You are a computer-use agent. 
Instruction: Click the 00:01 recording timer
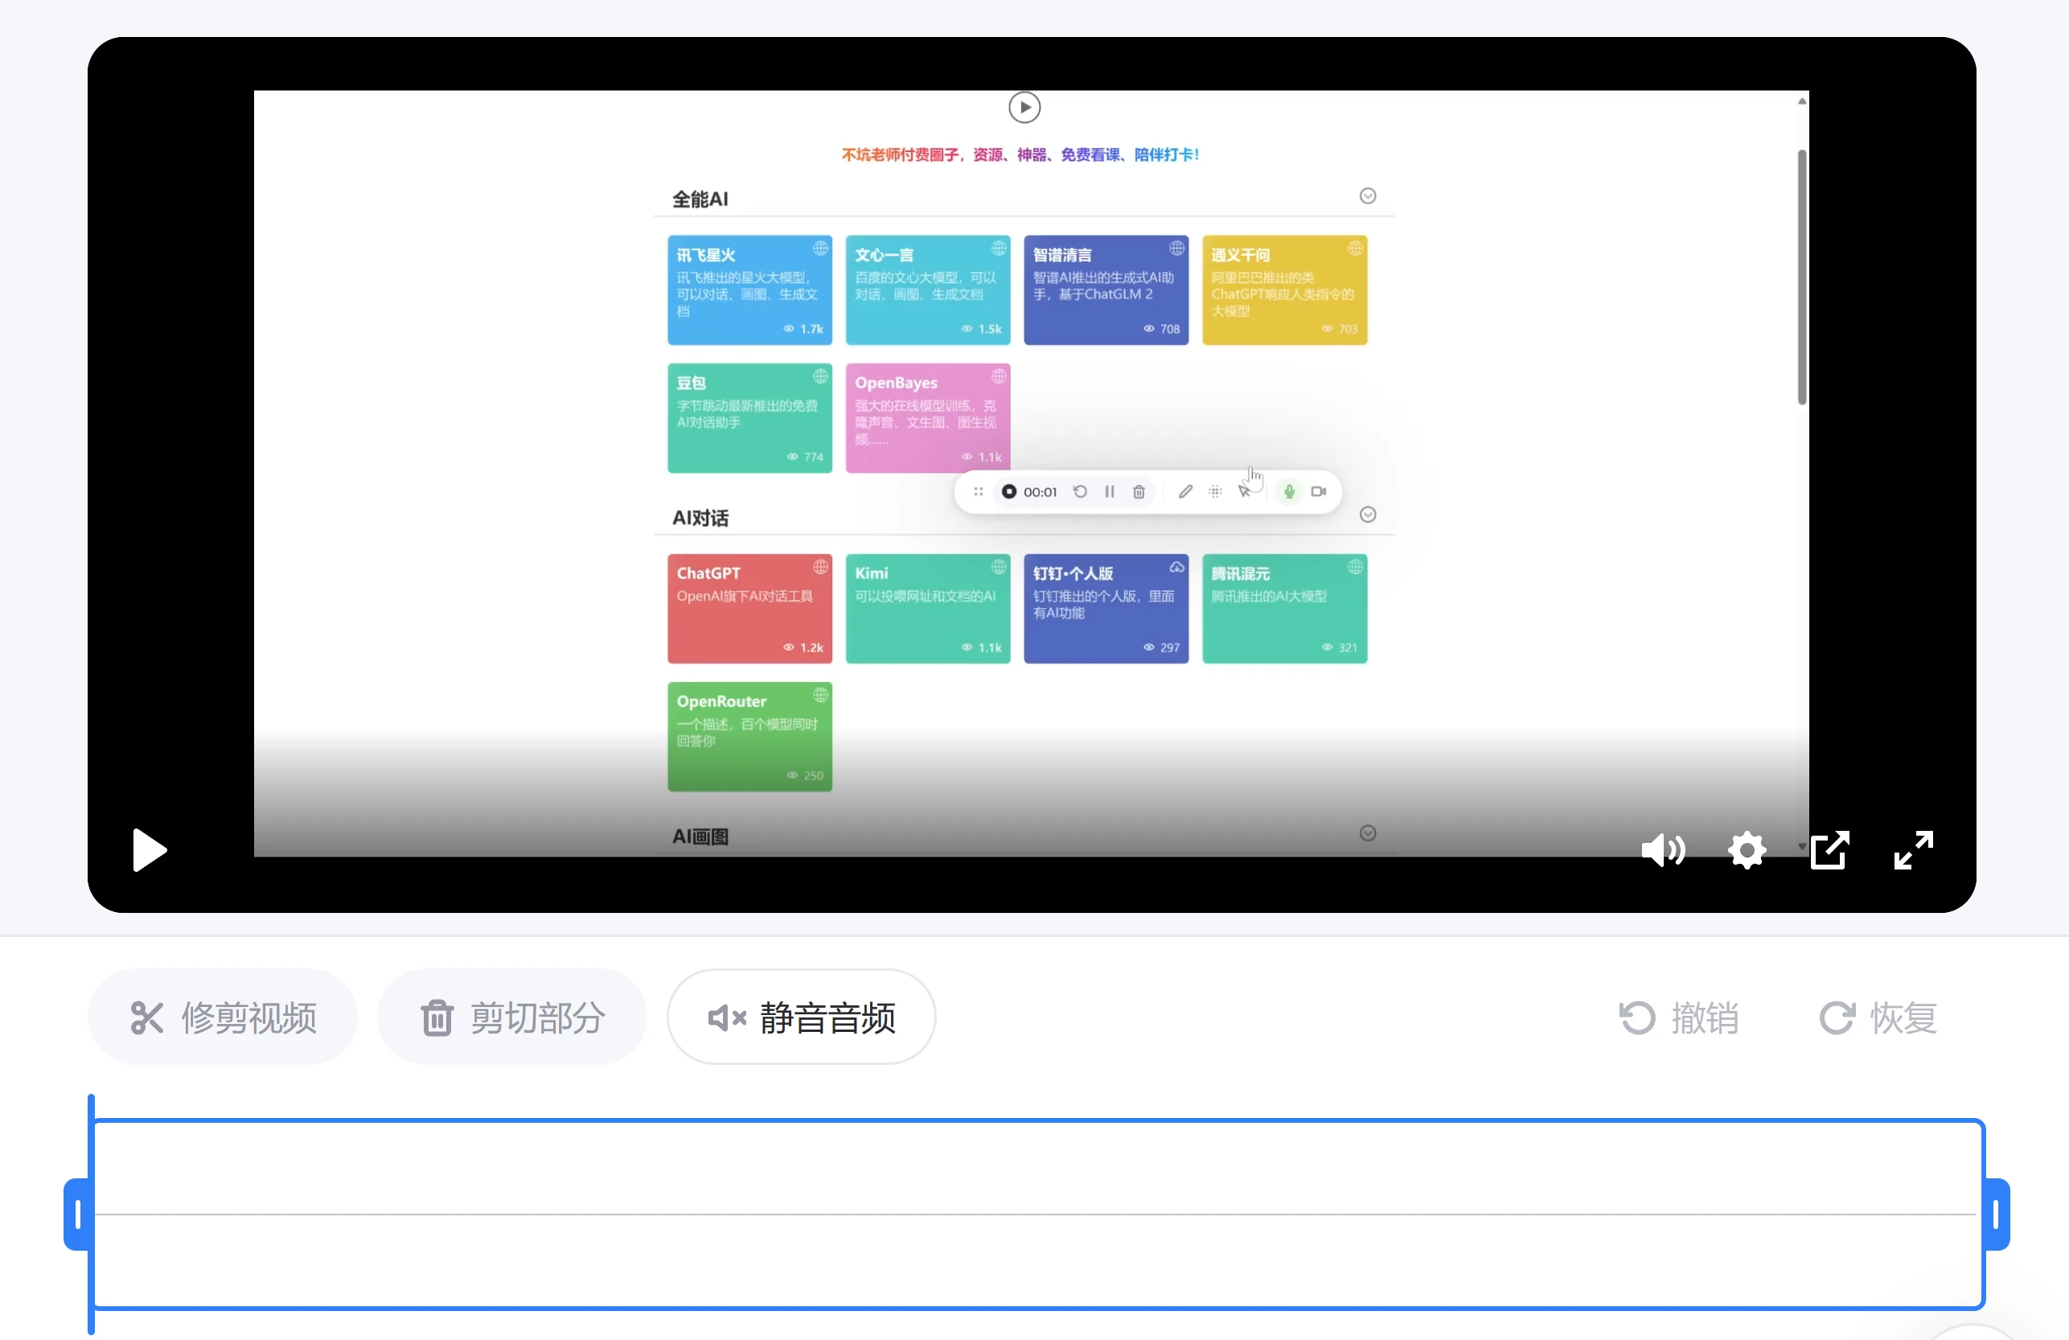click(x=1040, y=492)
